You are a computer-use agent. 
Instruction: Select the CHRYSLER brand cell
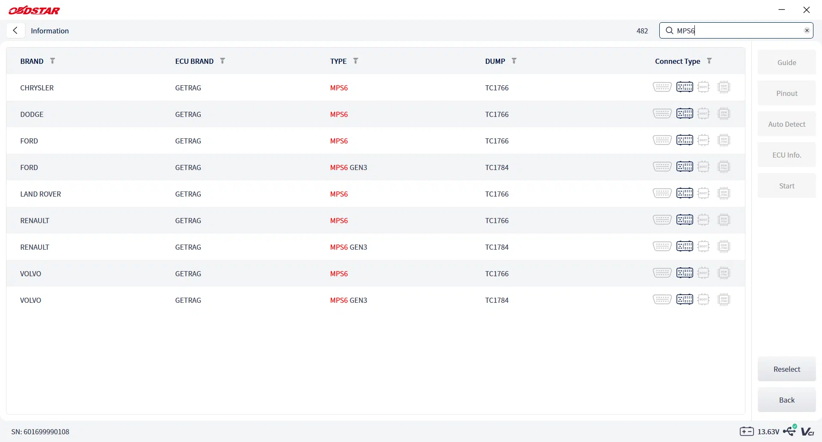tap(37, 88)
